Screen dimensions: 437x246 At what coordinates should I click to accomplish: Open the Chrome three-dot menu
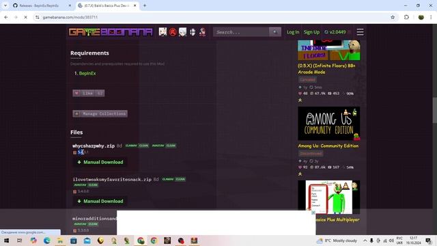(x=431, y=17)
